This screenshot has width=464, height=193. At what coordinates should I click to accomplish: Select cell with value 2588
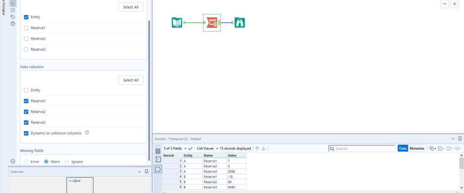[236, 171]
